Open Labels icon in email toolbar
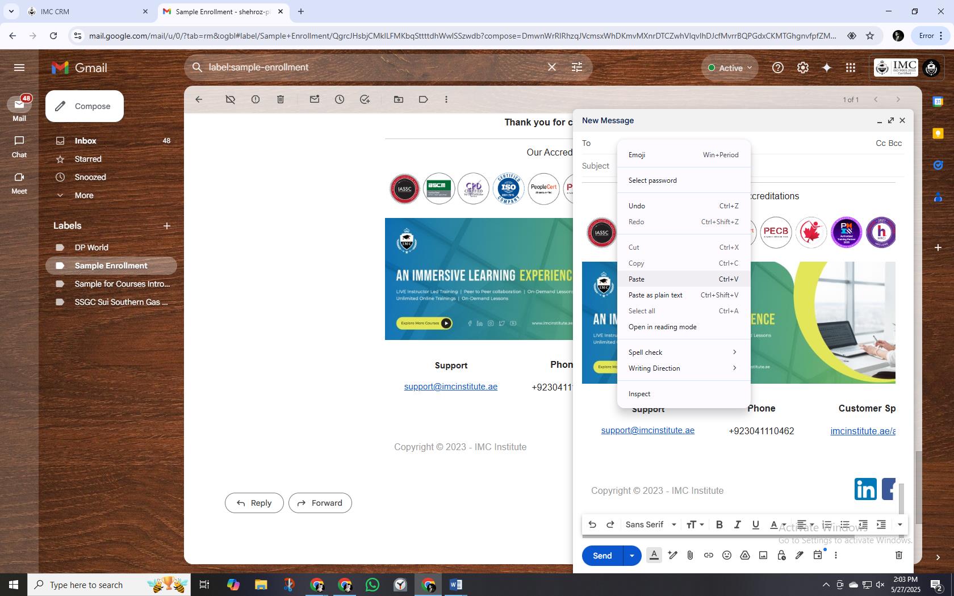Screen dimensions: 954x596 (424, 99)
